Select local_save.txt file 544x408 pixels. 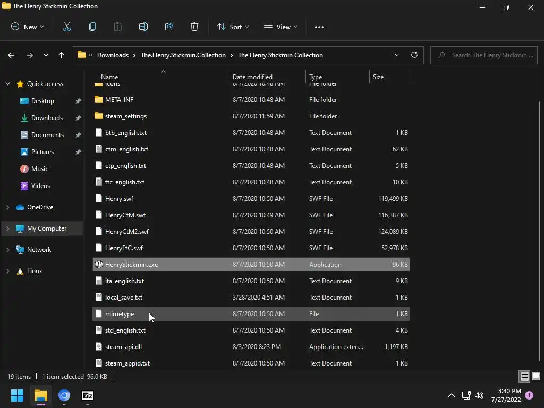251,297
